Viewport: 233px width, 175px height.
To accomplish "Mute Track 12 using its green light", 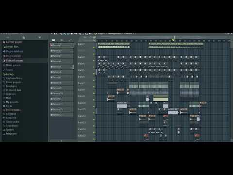I will pos(94,120).
